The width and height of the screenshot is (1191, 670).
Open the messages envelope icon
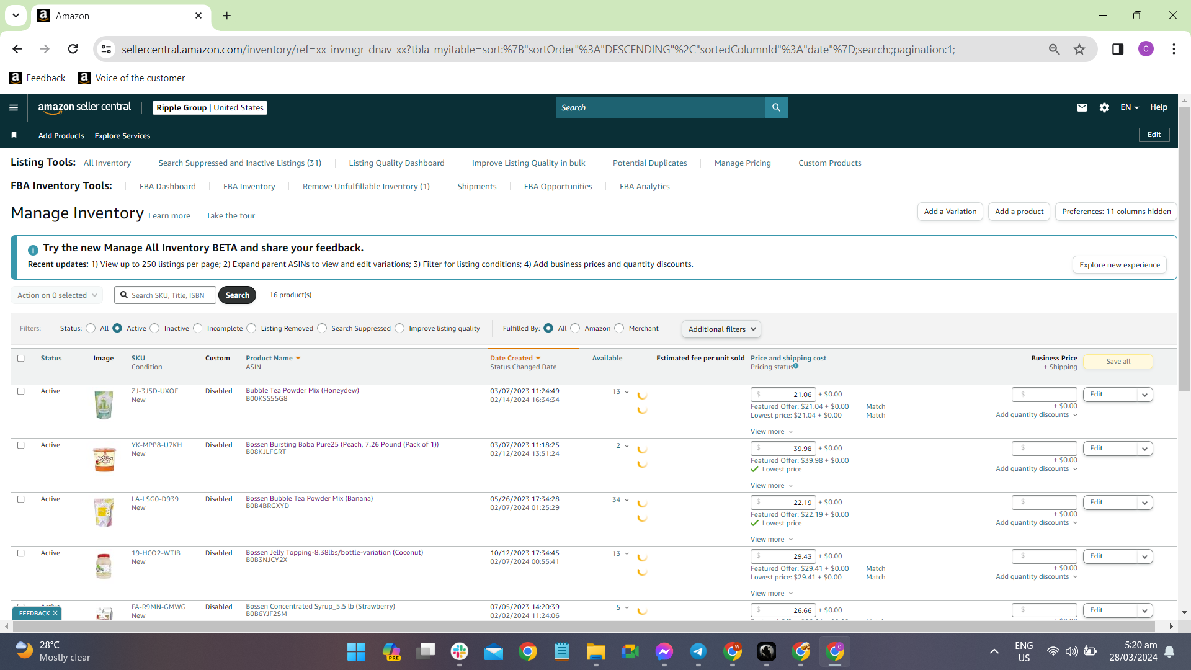(x=1082, y=108)
